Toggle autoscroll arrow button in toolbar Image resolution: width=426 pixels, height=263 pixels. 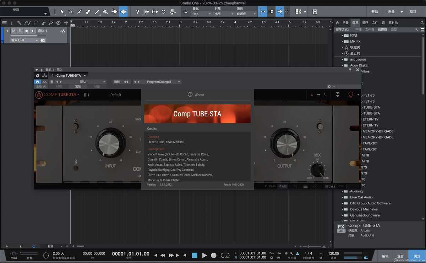point(280,12)
